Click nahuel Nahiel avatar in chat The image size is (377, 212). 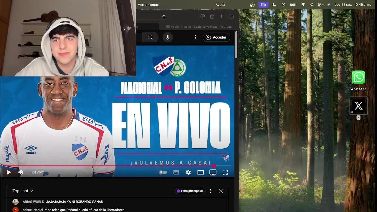click(x=16, y=210)
